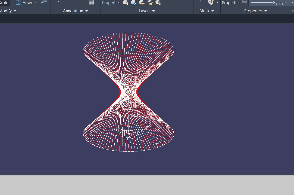Open Layer Properties in the Layers panel
294x195 pixels.
(111, 3)
